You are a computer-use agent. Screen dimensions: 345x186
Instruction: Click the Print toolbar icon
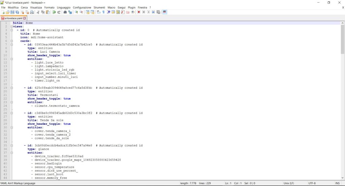point(32,12)
